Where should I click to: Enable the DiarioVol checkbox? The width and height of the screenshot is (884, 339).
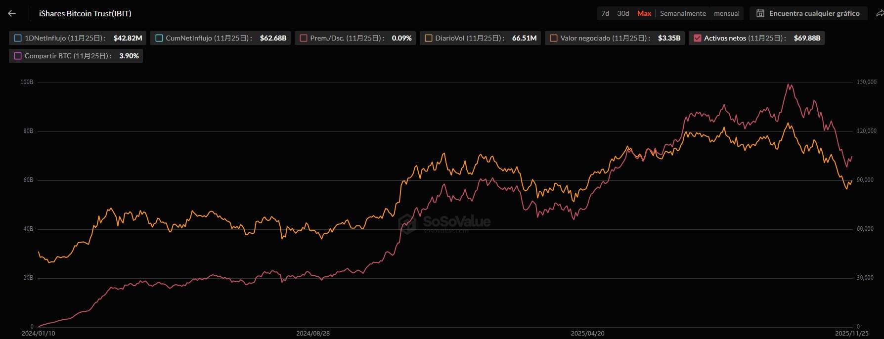tap(429, 38)
